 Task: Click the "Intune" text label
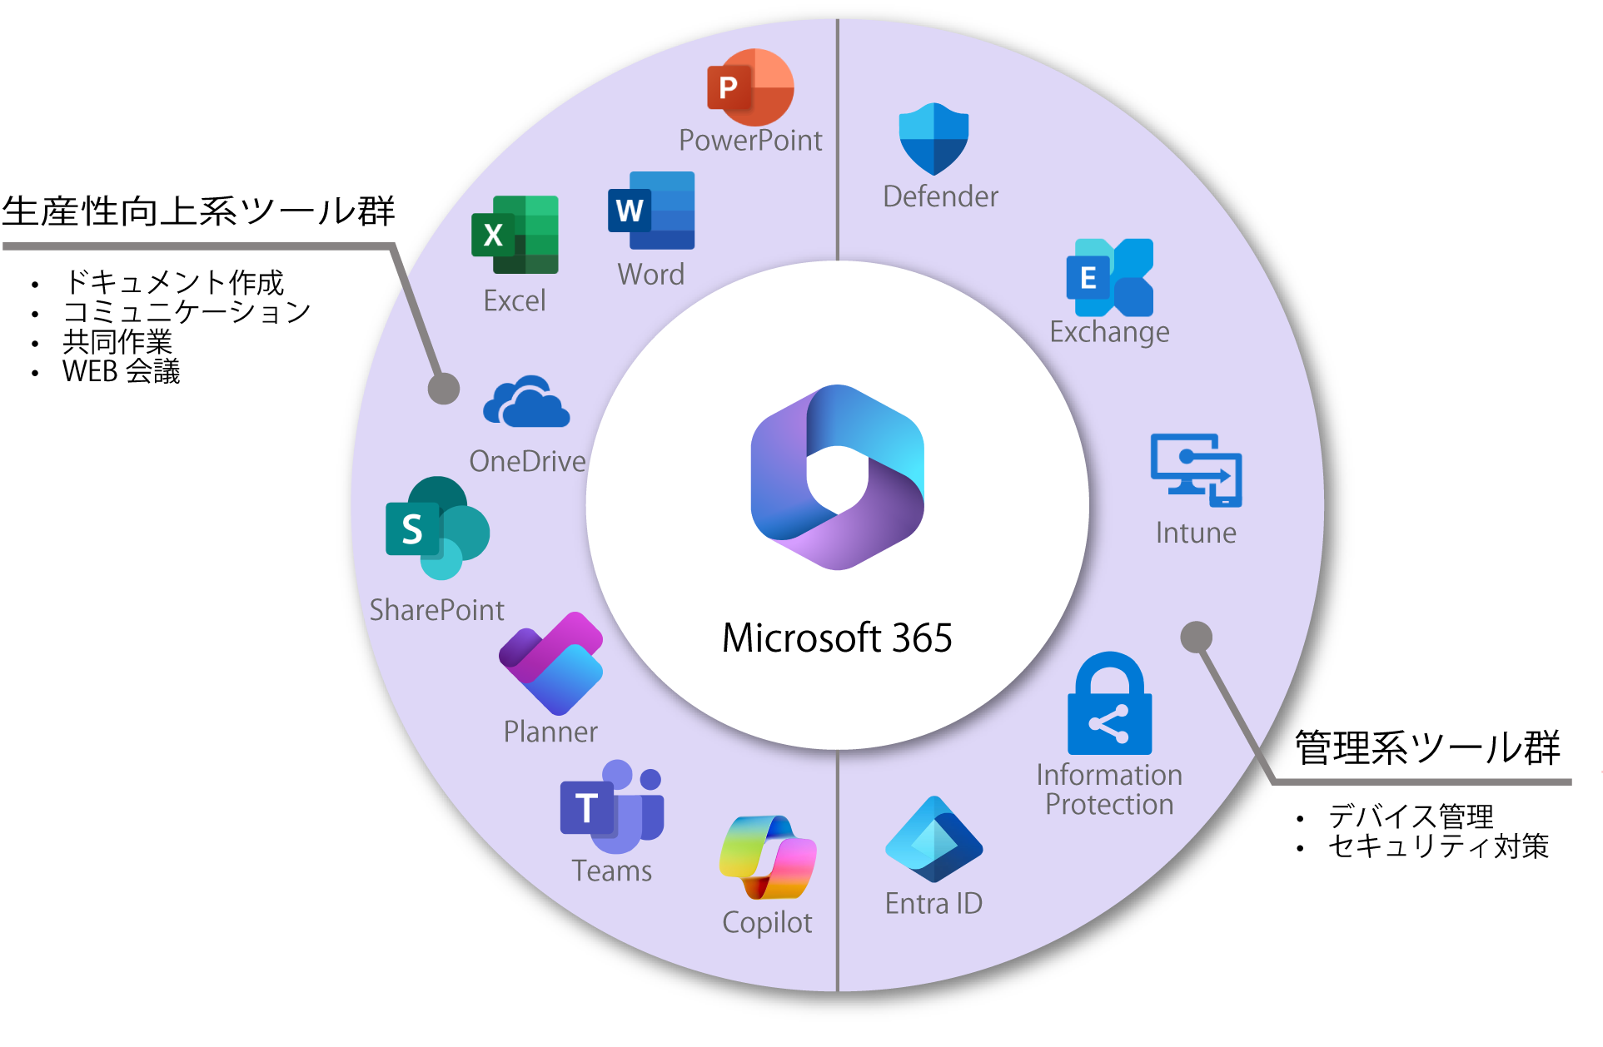click(x=1196, y=533)
